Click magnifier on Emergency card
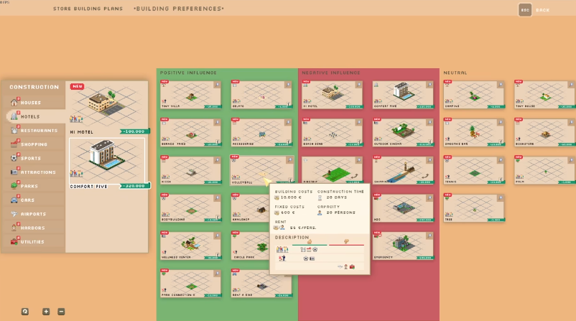The image size is (576, 321). click(429, 236)
